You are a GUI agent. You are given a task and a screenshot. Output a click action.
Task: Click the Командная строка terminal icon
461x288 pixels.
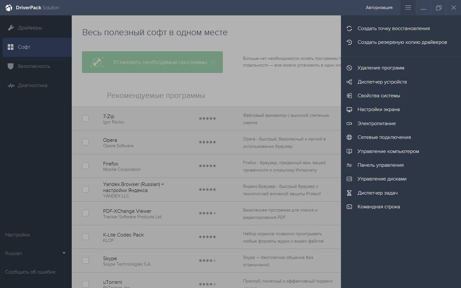[x=349, y=207]
